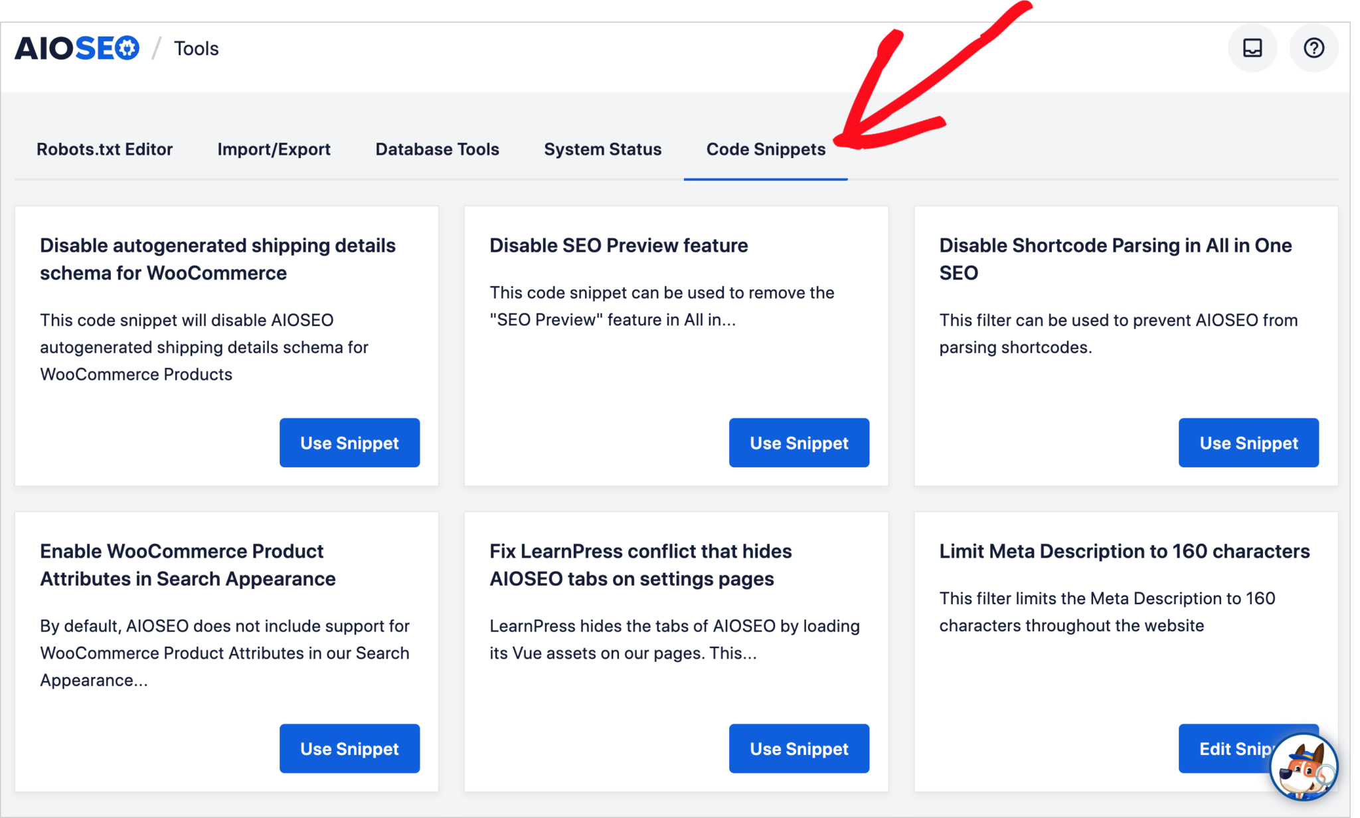
Task: Use Snippet for Fix LearnPress conflict
Action: (x=799, y=748)
